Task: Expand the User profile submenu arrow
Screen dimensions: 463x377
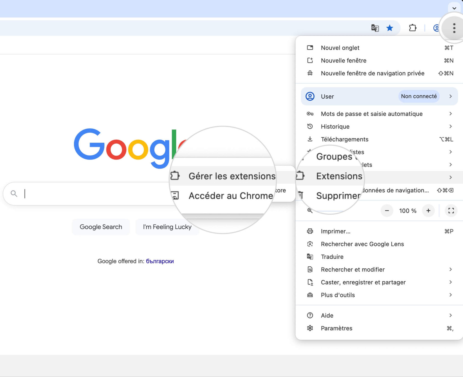Action: (450, 96)
